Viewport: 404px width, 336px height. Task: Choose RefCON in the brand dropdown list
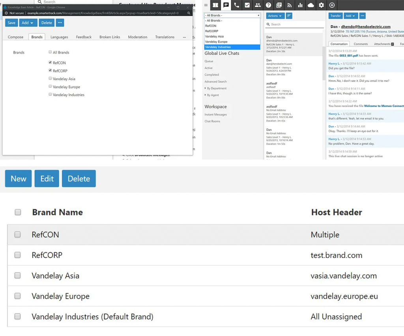click(x=232, y=26)
